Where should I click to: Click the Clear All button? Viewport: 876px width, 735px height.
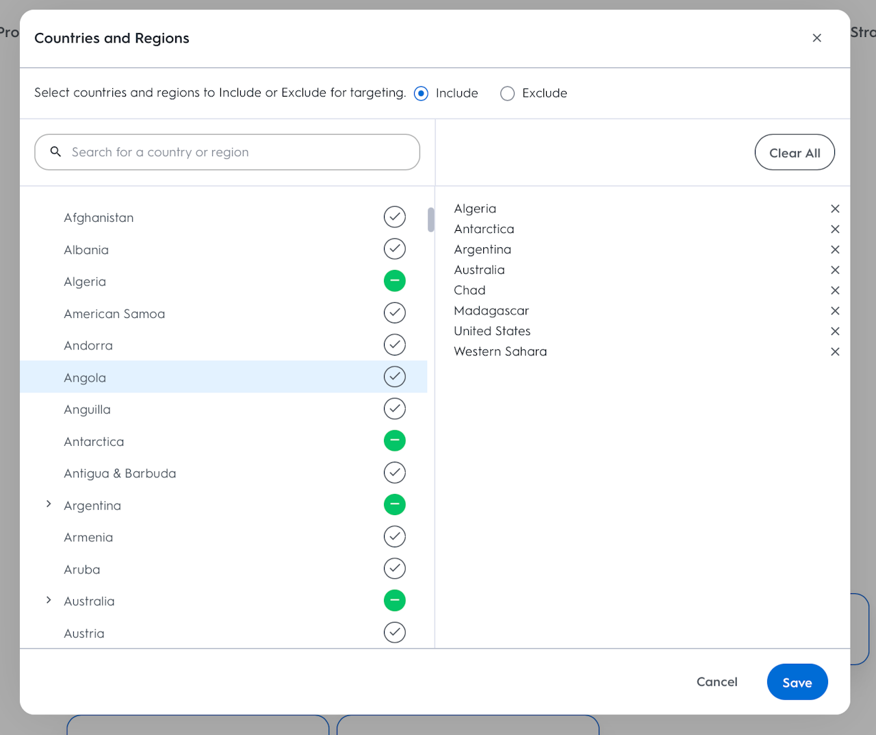pyautogui.click(x=795, y=153)
